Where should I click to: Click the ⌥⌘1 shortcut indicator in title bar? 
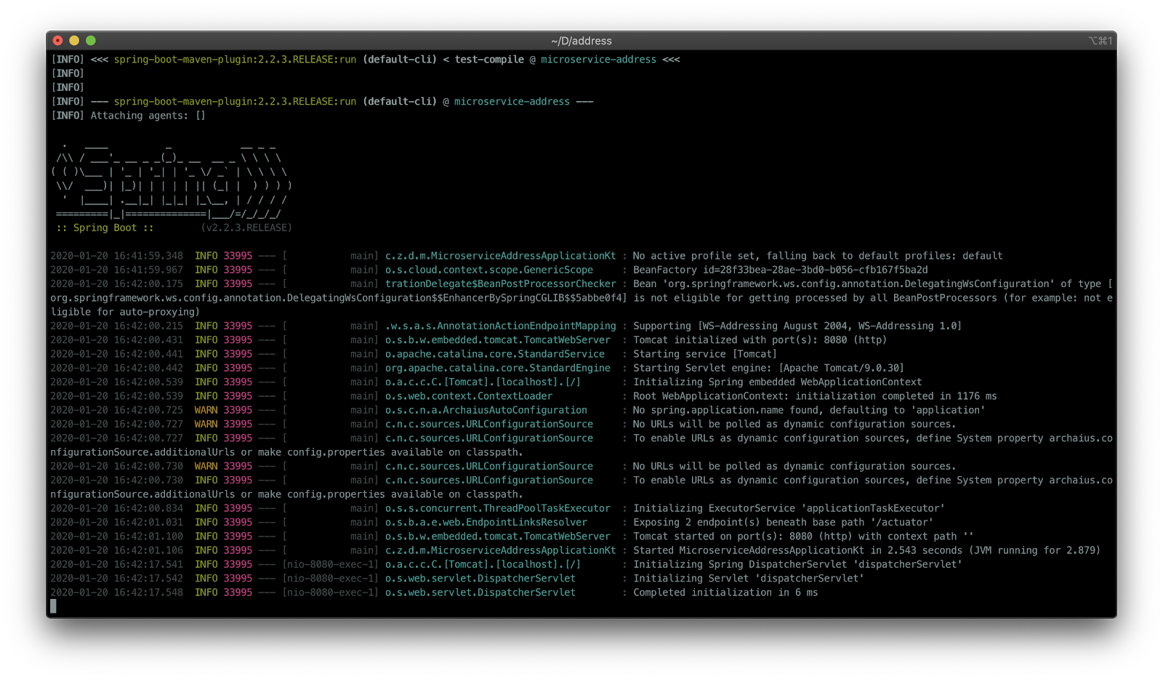1100,41
